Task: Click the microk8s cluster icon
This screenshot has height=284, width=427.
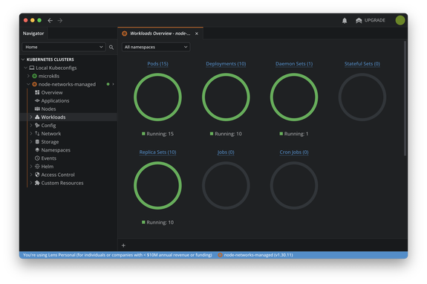Action: [x=35, y=76]
